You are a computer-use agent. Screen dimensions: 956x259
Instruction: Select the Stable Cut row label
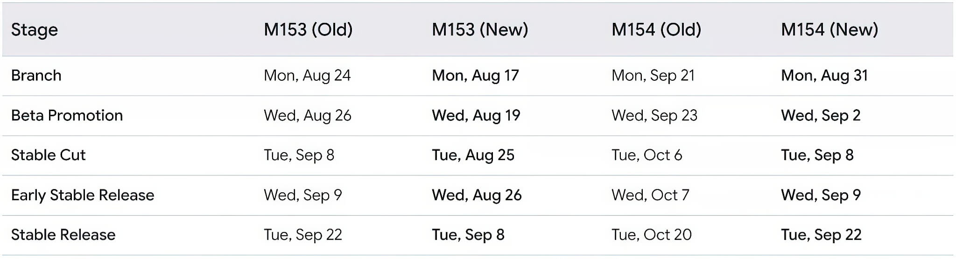tap(48, 155)
